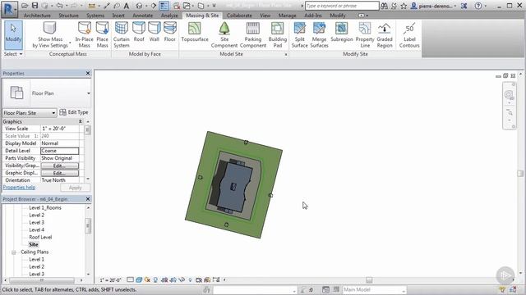
Task: Select the Subregion tool
Action: click(x=342, y=32)
